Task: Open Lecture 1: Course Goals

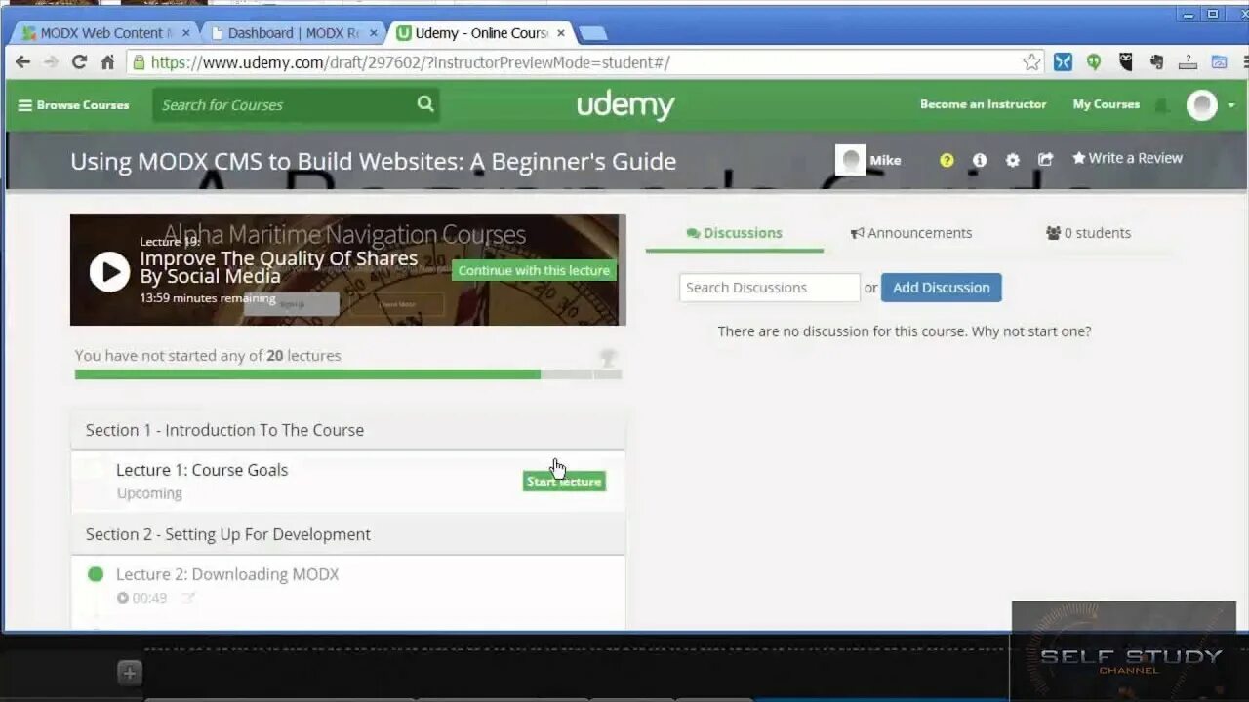Action: point(202,470)
